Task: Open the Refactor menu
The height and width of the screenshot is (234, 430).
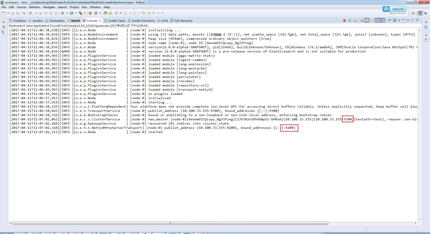Action: 35,7
